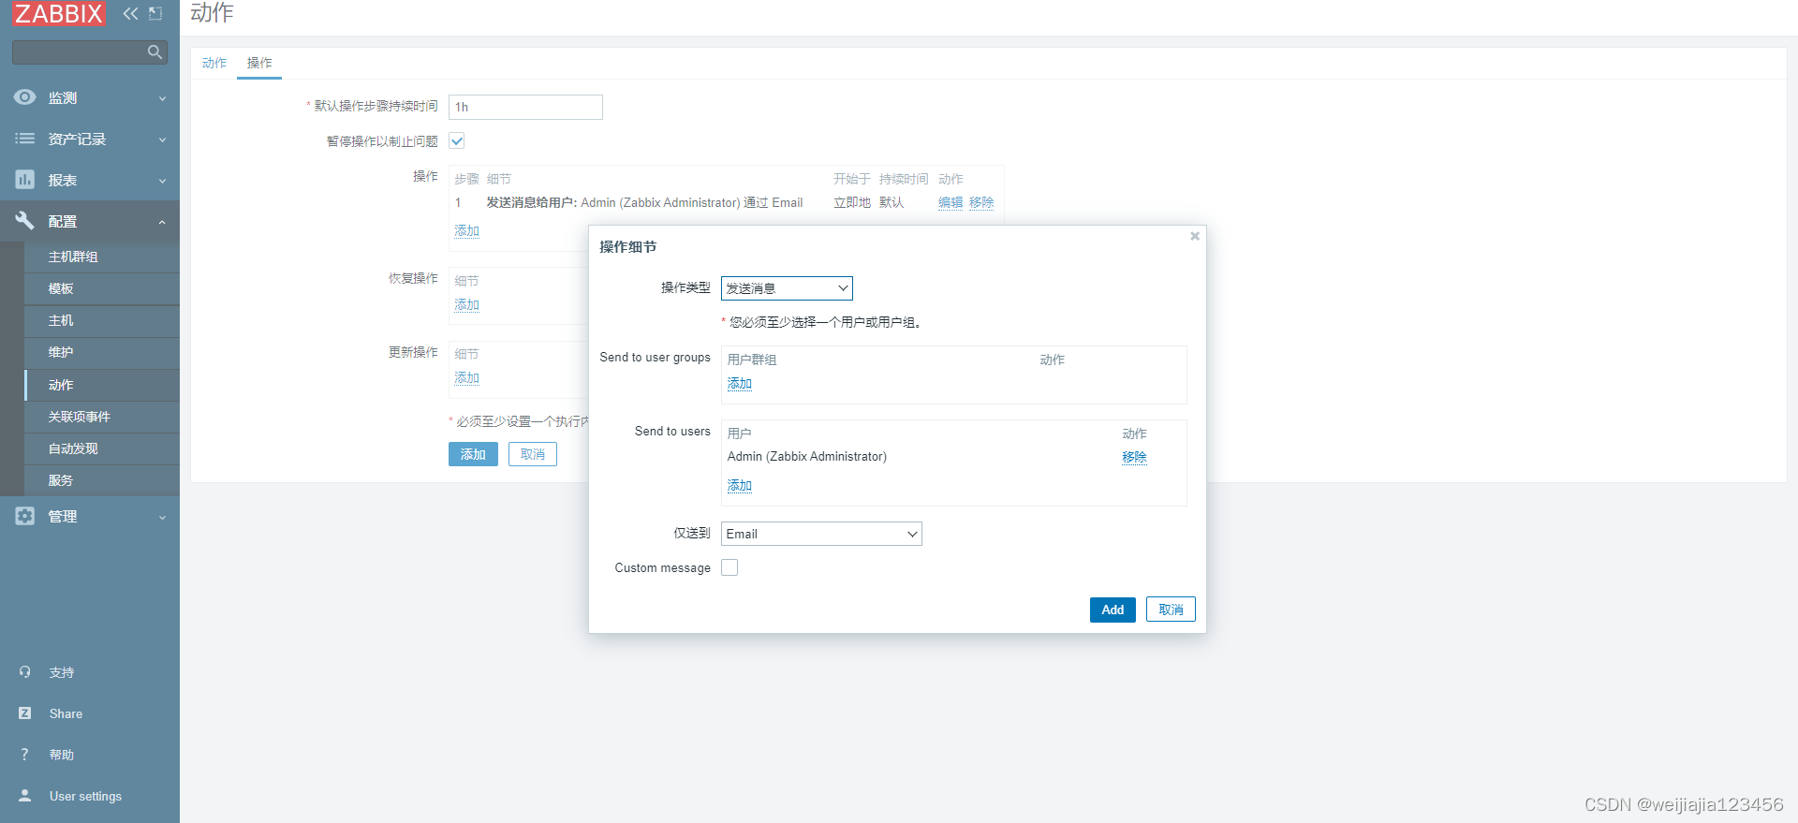
Task: Click the search magnifier icon
Action: coord(155,52)
